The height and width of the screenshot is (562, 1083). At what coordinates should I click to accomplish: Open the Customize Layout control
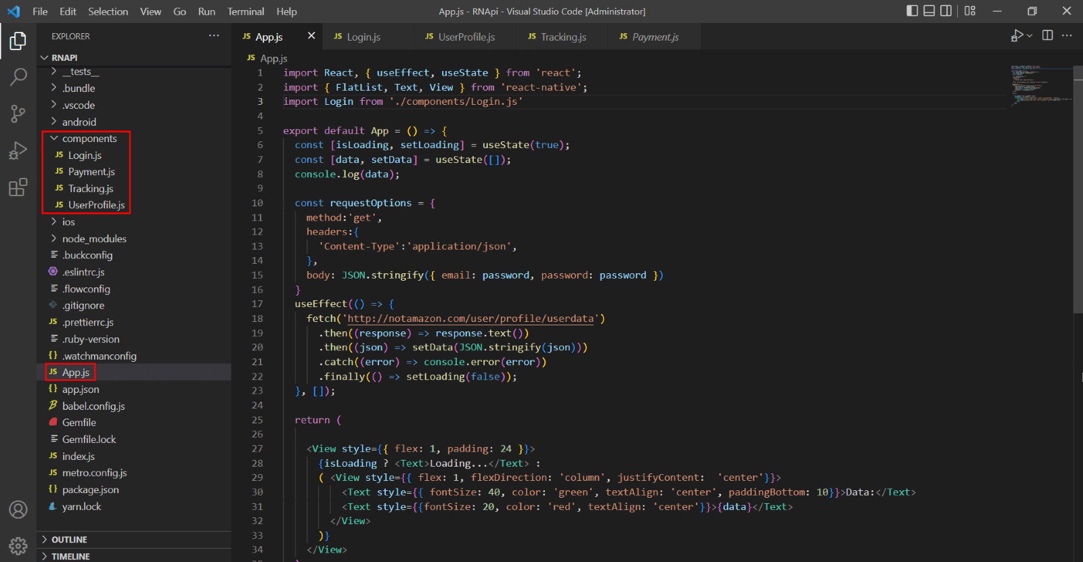click(x=970, y=11)
